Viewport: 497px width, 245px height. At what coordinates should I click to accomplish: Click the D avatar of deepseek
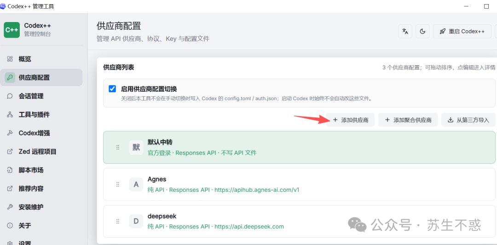[136, 221]
